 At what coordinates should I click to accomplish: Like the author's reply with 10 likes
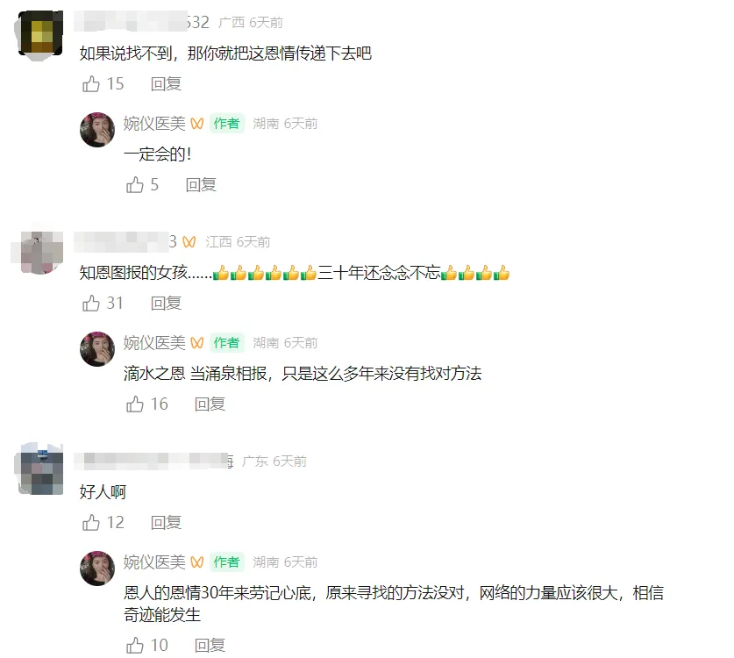tap(135, 646)
